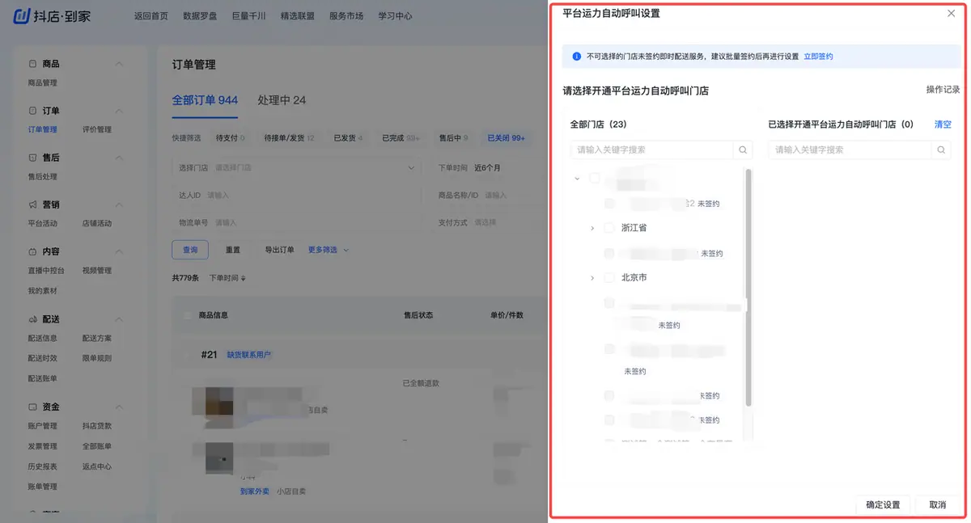The image size is (971, 523).
Task: Open 直播中控台 in the sidebar
Action: pyautogui.click(x=46, y=271)
